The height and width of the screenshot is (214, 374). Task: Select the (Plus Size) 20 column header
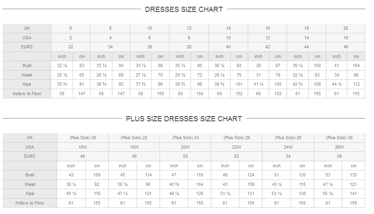coord(83,138)
